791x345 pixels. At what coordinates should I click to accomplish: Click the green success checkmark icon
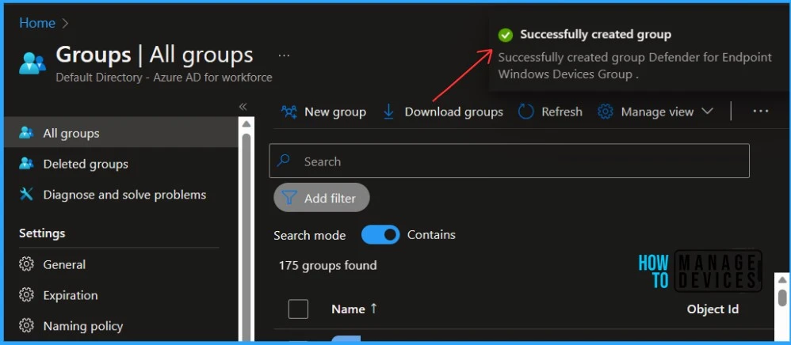506,35
